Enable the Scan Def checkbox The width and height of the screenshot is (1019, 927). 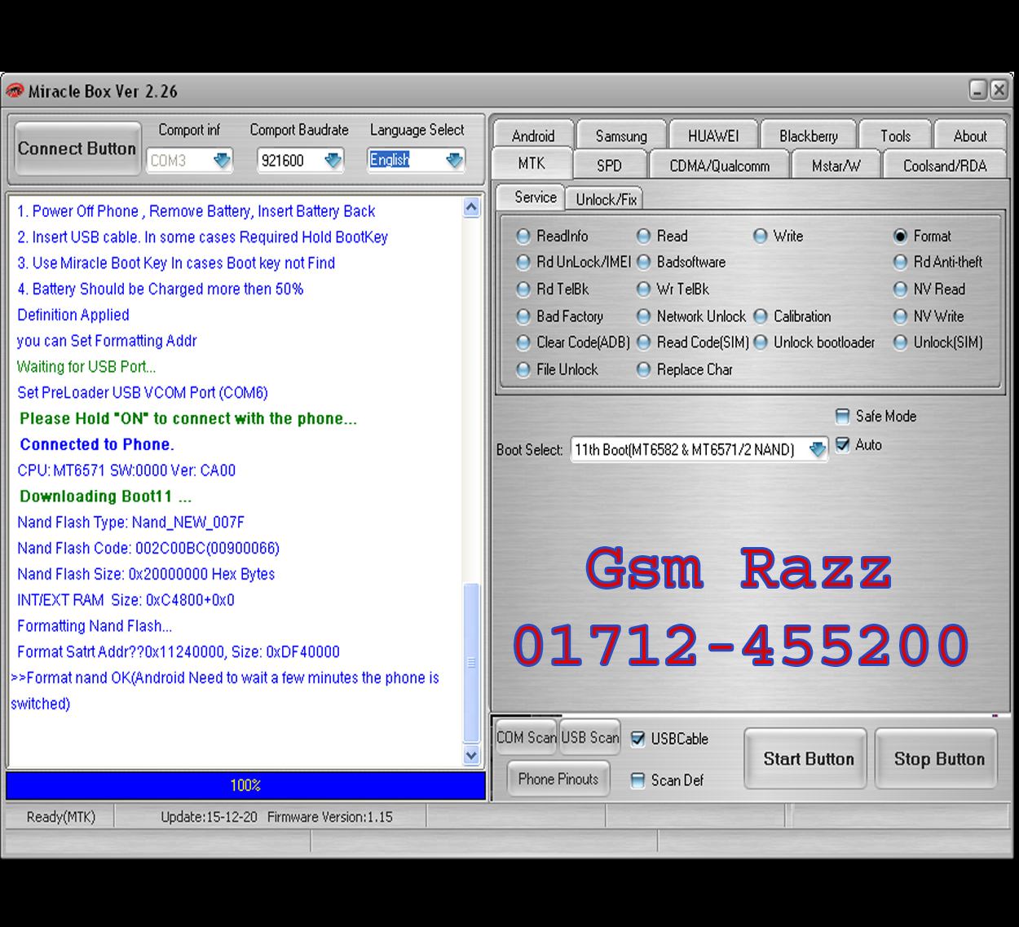[x=638, y=781]
